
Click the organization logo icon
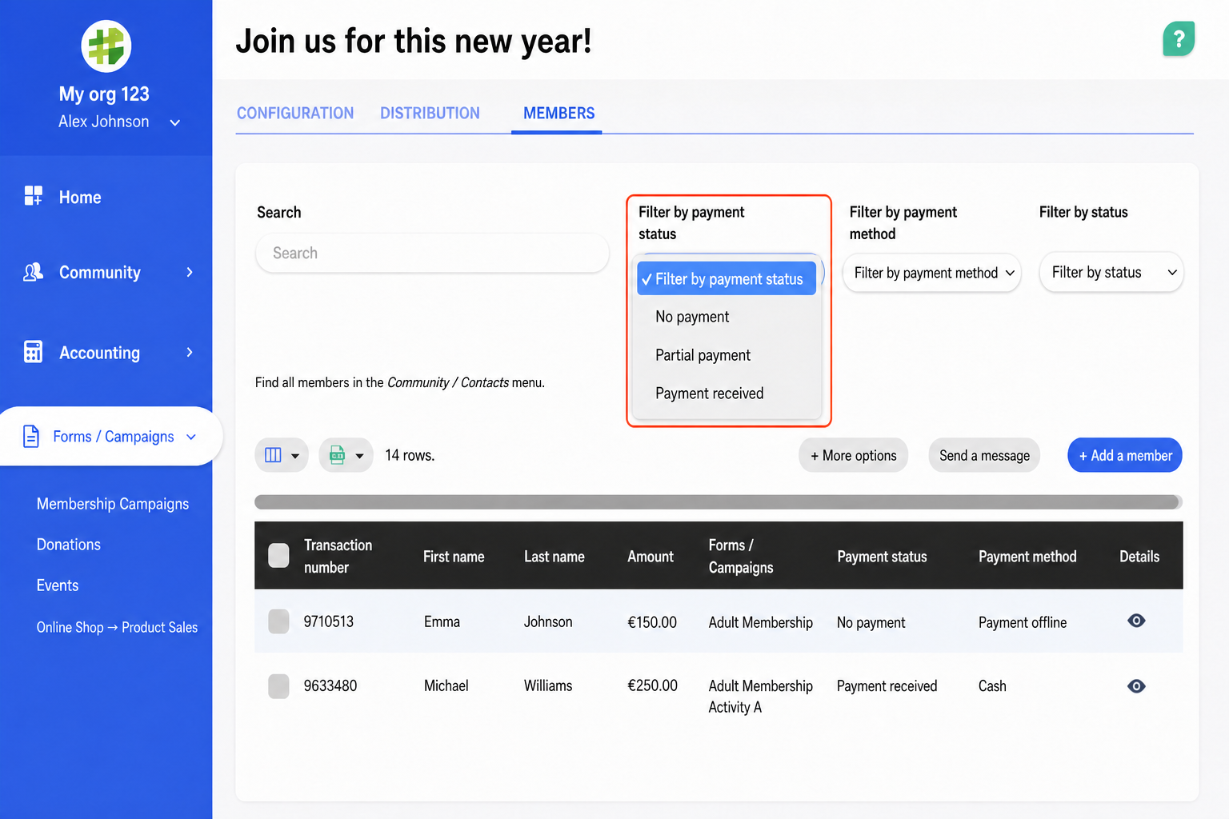tap(106, 46)
